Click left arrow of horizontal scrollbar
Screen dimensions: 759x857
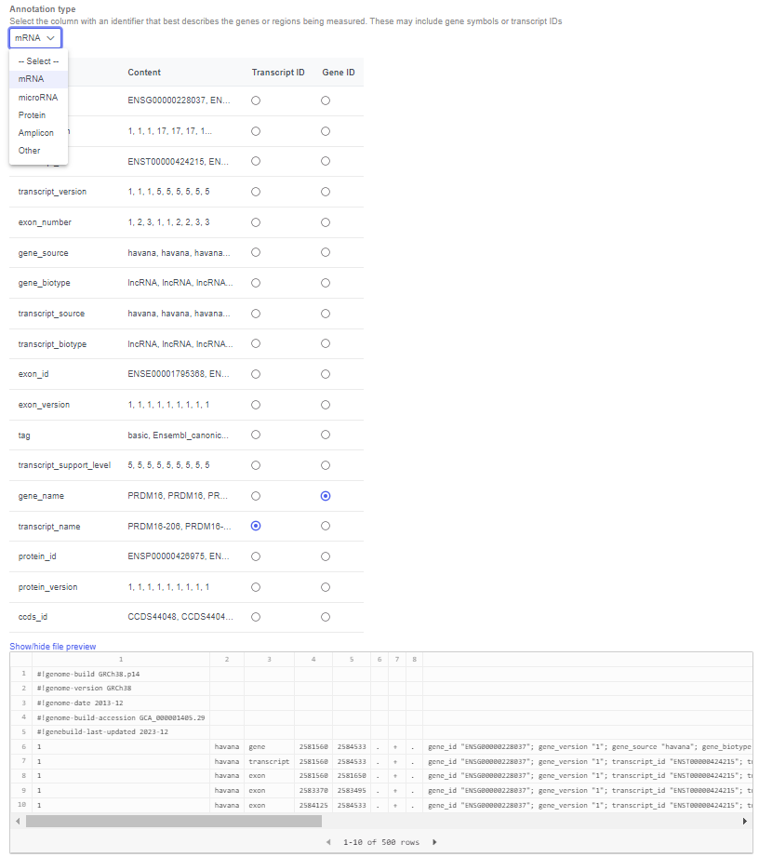[18, 822]
